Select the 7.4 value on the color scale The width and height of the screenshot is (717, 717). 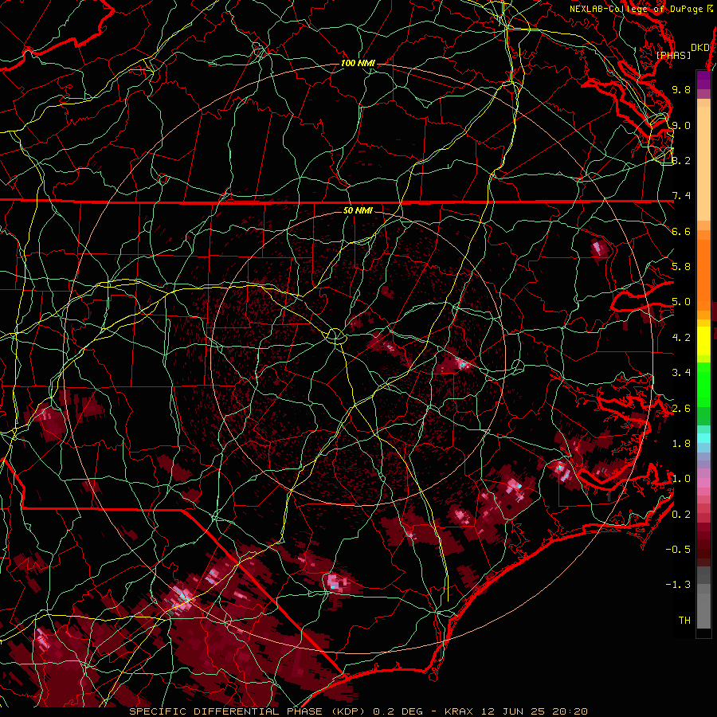681,196
